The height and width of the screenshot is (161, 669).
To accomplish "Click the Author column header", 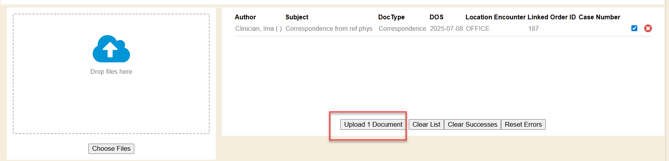I will [245, 17].
